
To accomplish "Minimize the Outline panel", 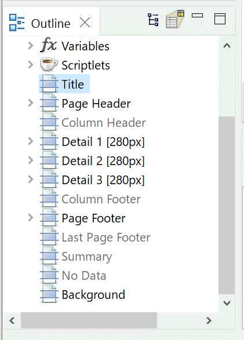I will point(198,16).
